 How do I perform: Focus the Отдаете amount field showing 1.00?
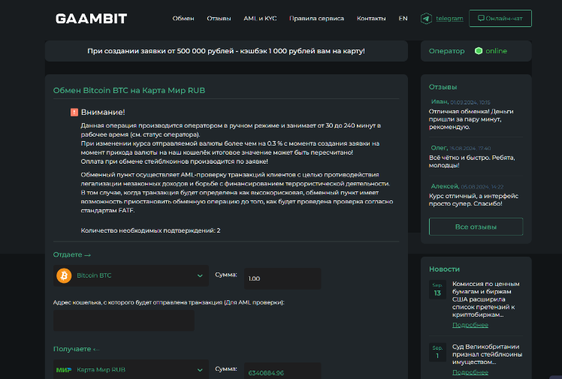[283, 278]
